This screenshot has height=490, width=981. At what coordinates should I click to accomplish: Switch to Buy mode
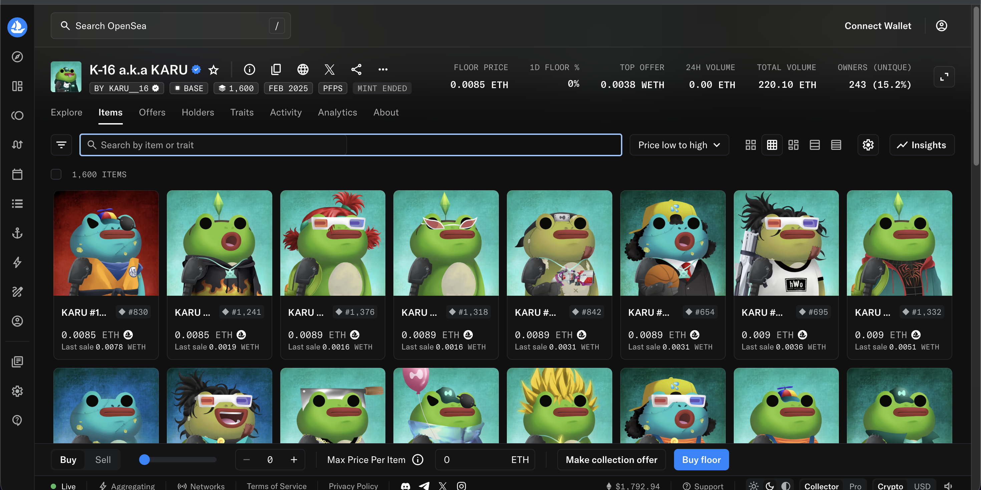point(68,460)
